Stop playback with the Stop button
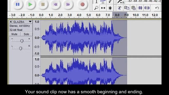Image resolution: width=169 pixels, height=95 pixels. point(43,4)
